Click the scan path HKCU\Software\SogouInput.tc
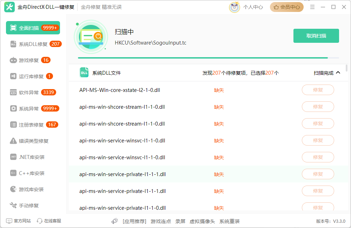Viewport: 351px width, 228px height. [151, 43]
